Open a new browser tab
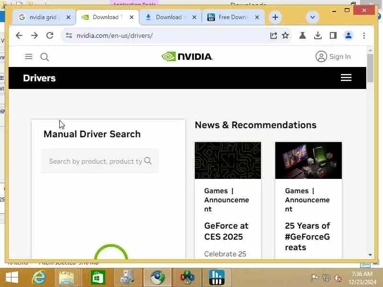 click(275, 17)
